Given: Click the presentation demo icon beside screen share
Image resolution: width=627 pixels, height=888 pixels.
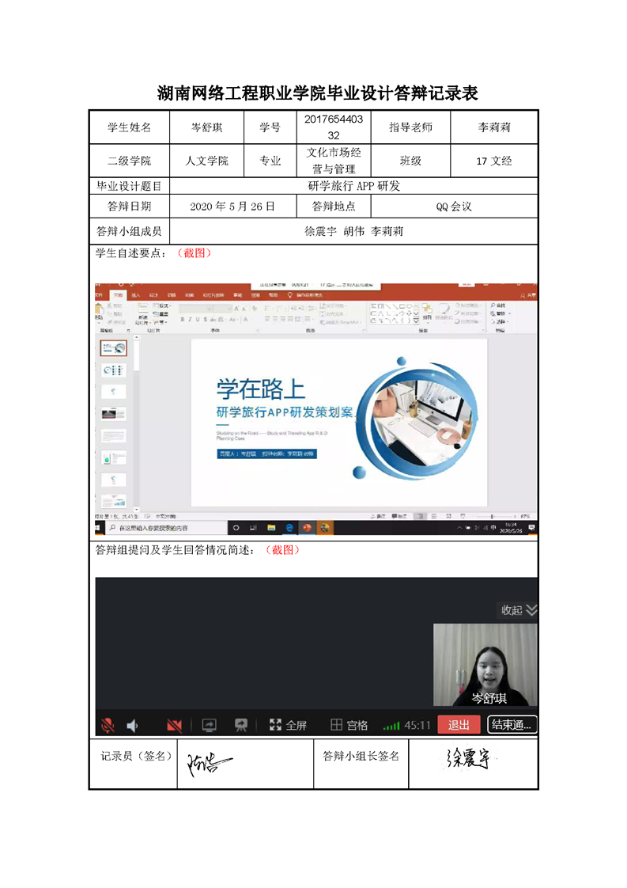Looking at the screenshot, I should [241, 725].
